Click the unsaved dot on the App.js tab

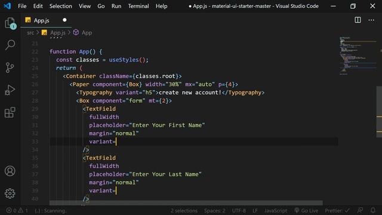64,20
